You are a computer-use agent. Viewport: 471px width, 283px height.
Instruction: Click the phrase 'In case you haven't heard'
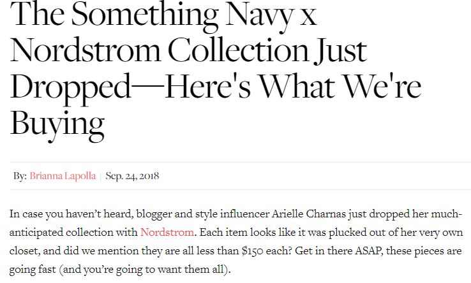tap(71, 214)
